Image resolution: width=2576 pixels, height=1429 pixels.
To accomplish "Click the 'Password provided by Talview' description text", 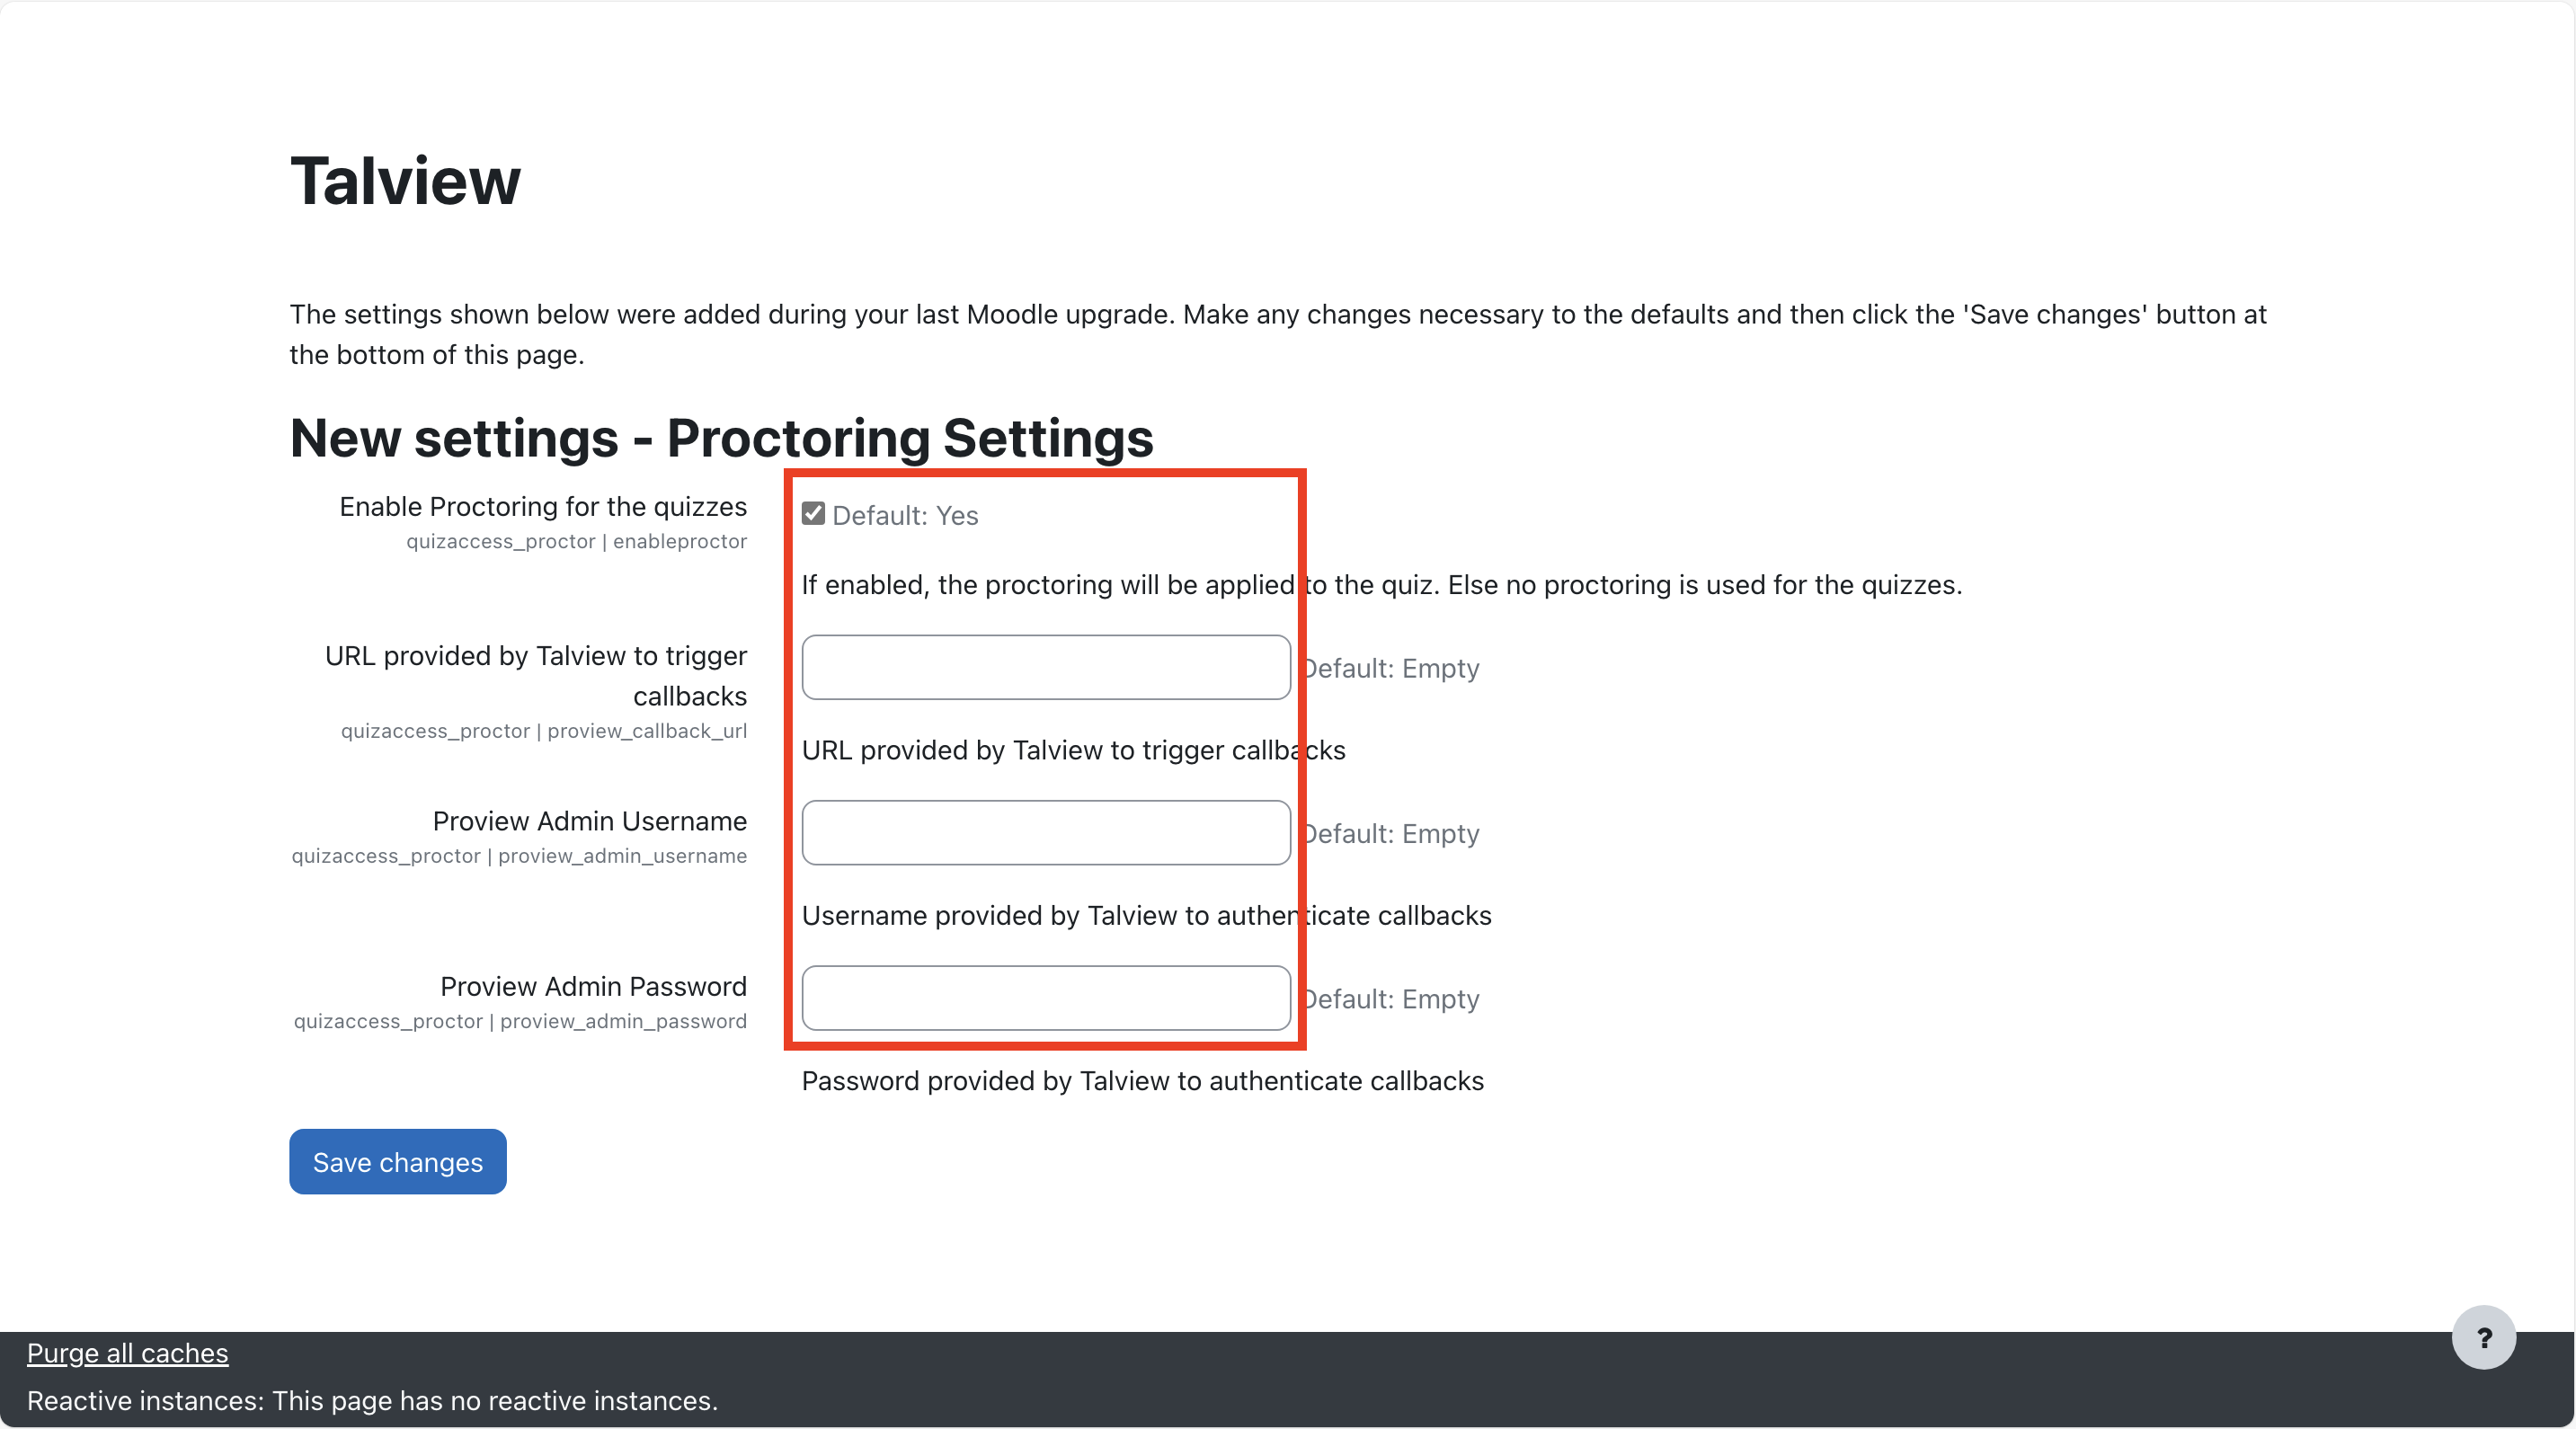I will pos(1142,1081).
